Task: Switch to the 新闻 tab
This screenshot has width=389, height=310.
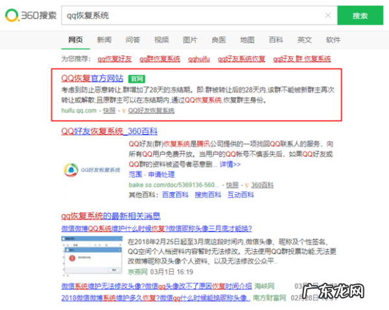Action: pos(104,39)
